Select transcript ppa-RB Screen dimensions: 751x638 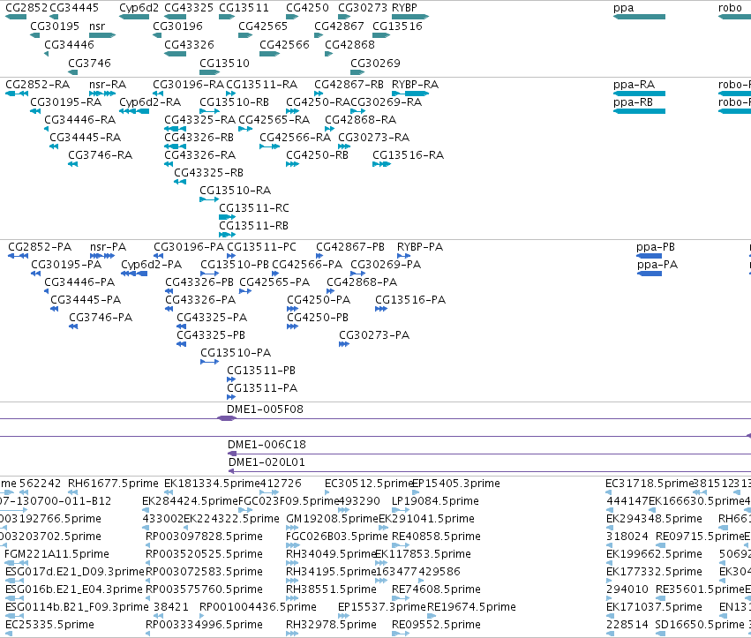pyautogui.click(x=633, y=102)
